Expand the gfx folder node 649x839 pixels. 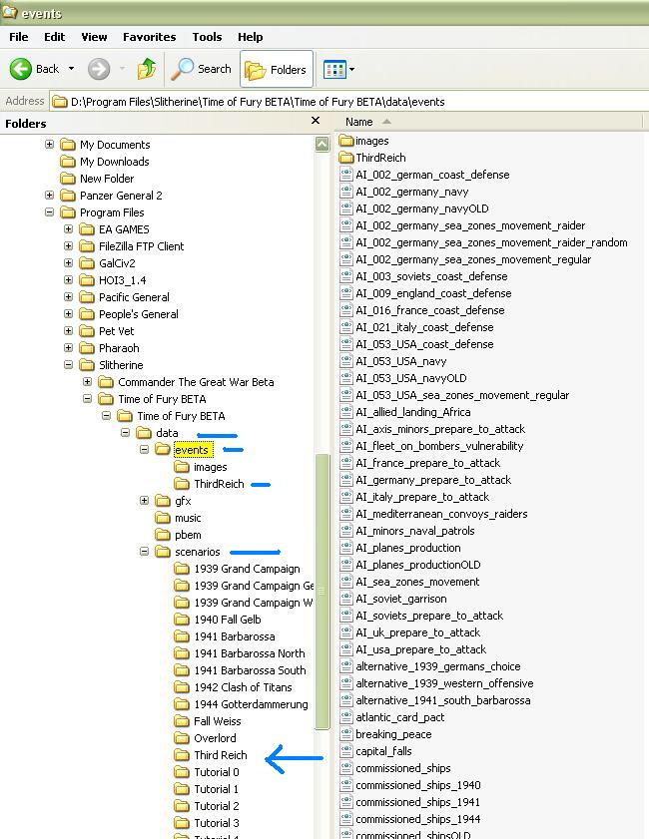pos(144,501)
